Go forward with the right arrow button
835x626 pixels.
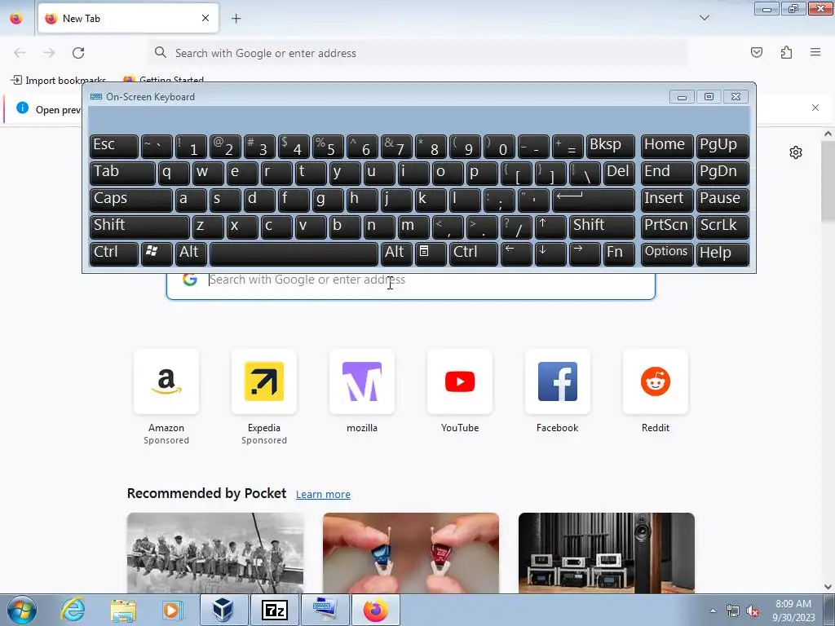[x=49, y=53]
